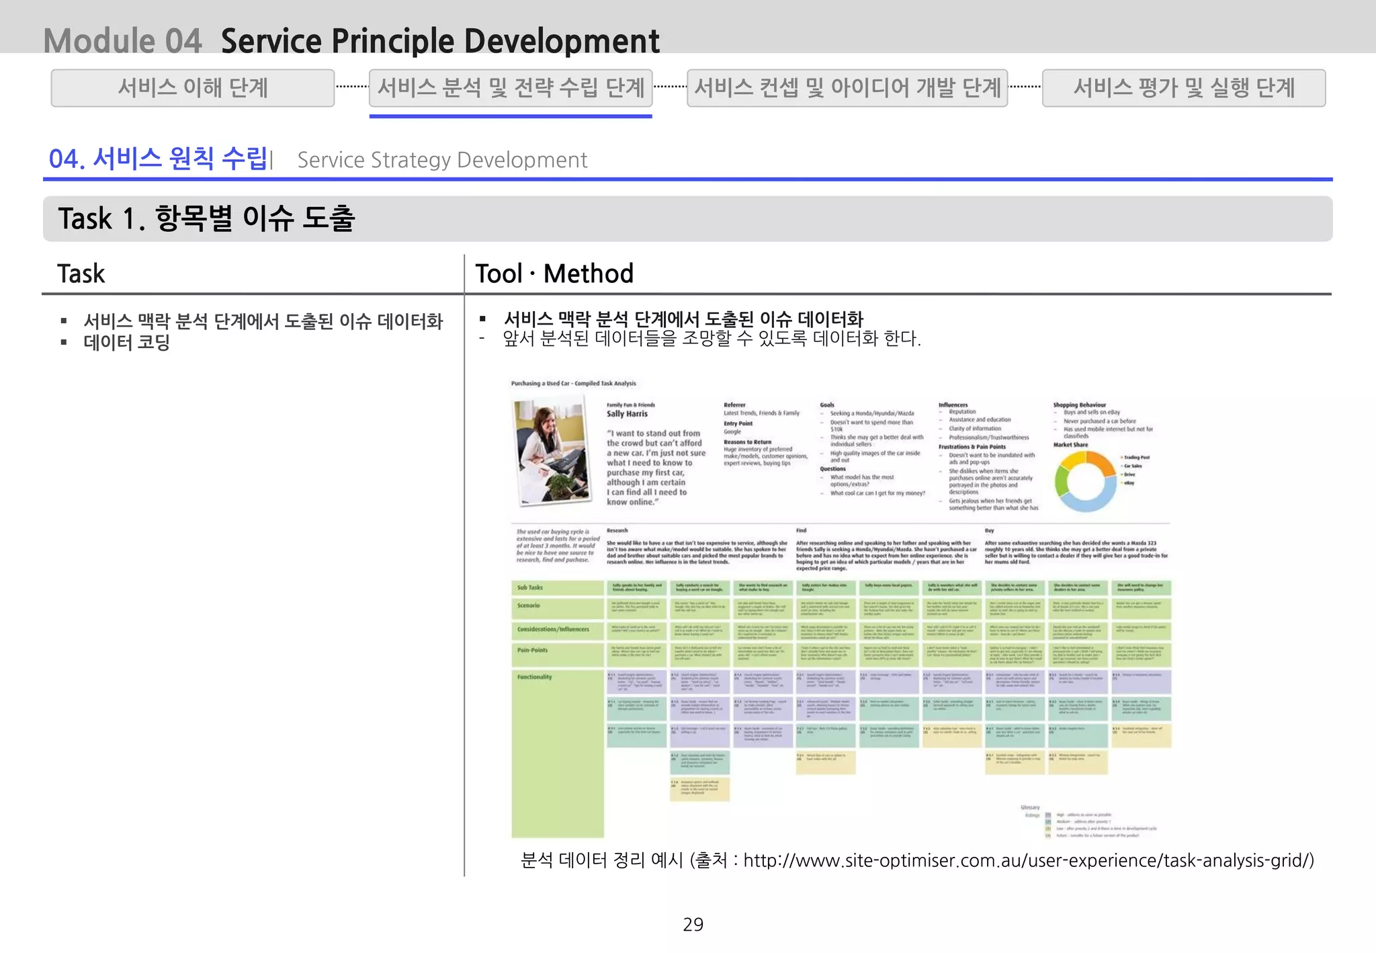The width and height of the screenshot is (1376, 953).
Task: Click the Sub Tasks row label
Action: [529, 587]
